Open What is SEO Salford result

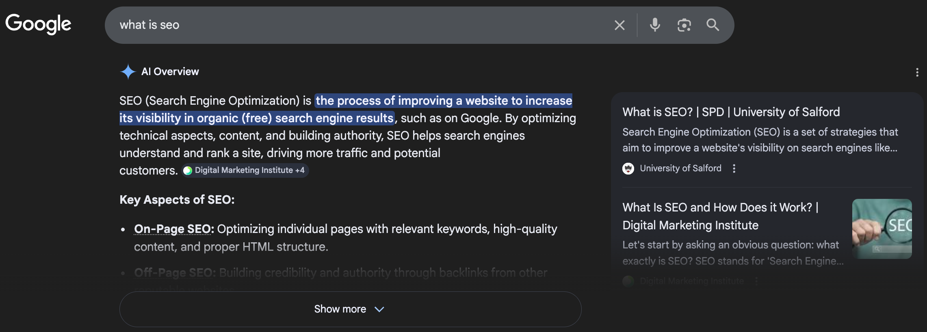tap(731, 112)
